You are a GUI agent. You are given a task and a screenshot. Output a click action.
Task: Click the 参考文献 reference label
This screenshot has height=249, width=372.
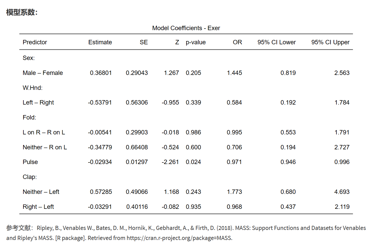pos(19,228)
